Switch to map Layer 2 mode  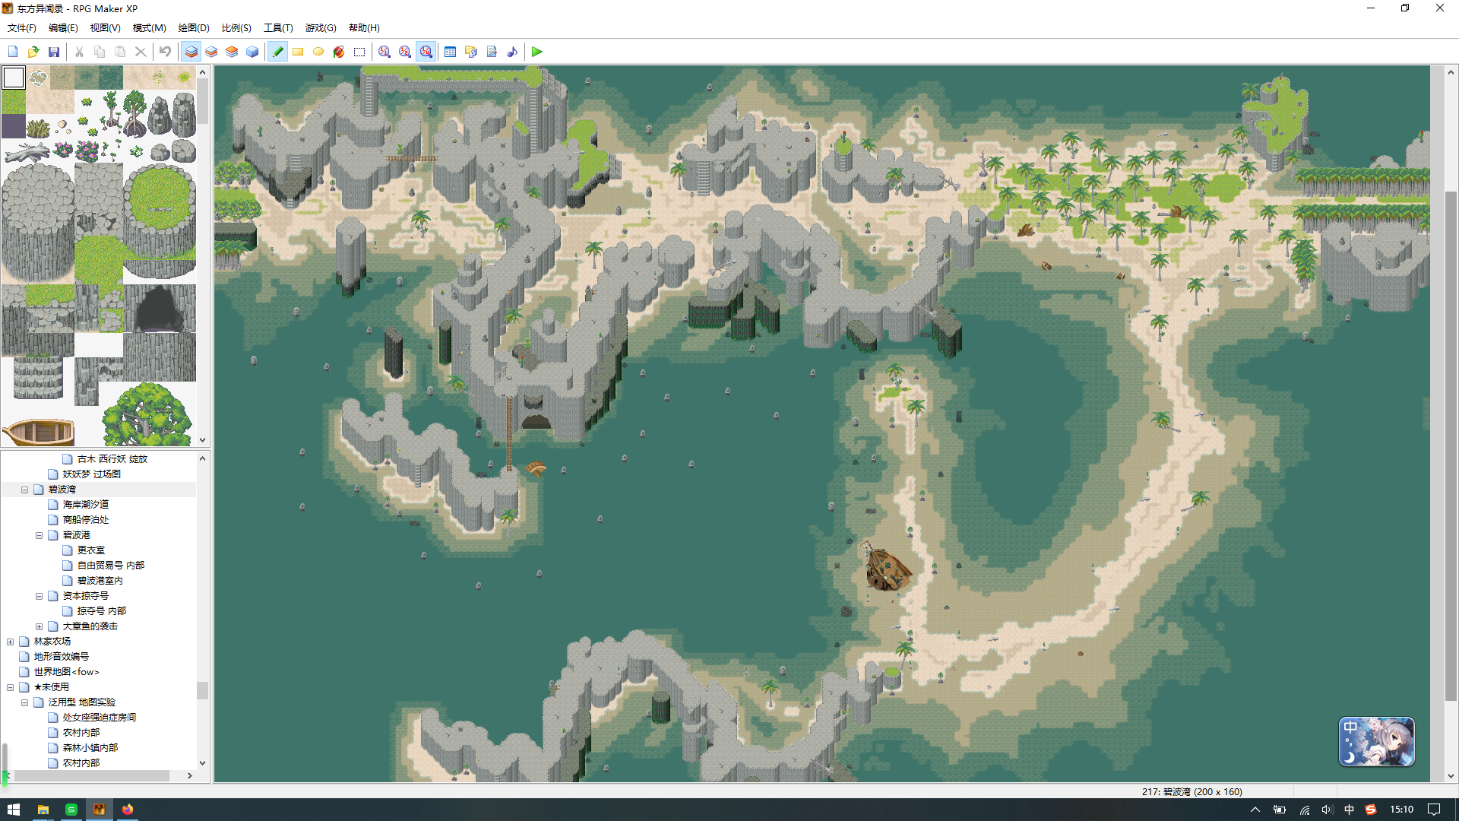point(211,52)
